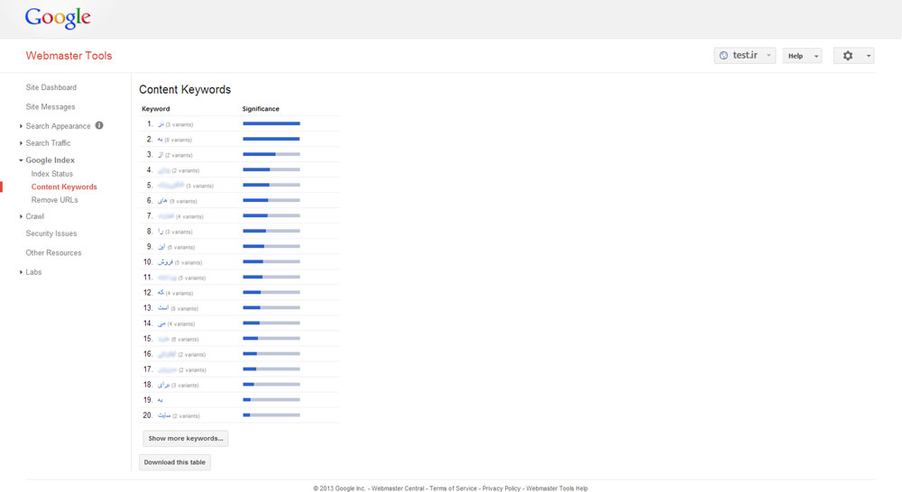Screen dimensions: 902x492
Task: Click Show more keywords button
Action: click(186, 439)
